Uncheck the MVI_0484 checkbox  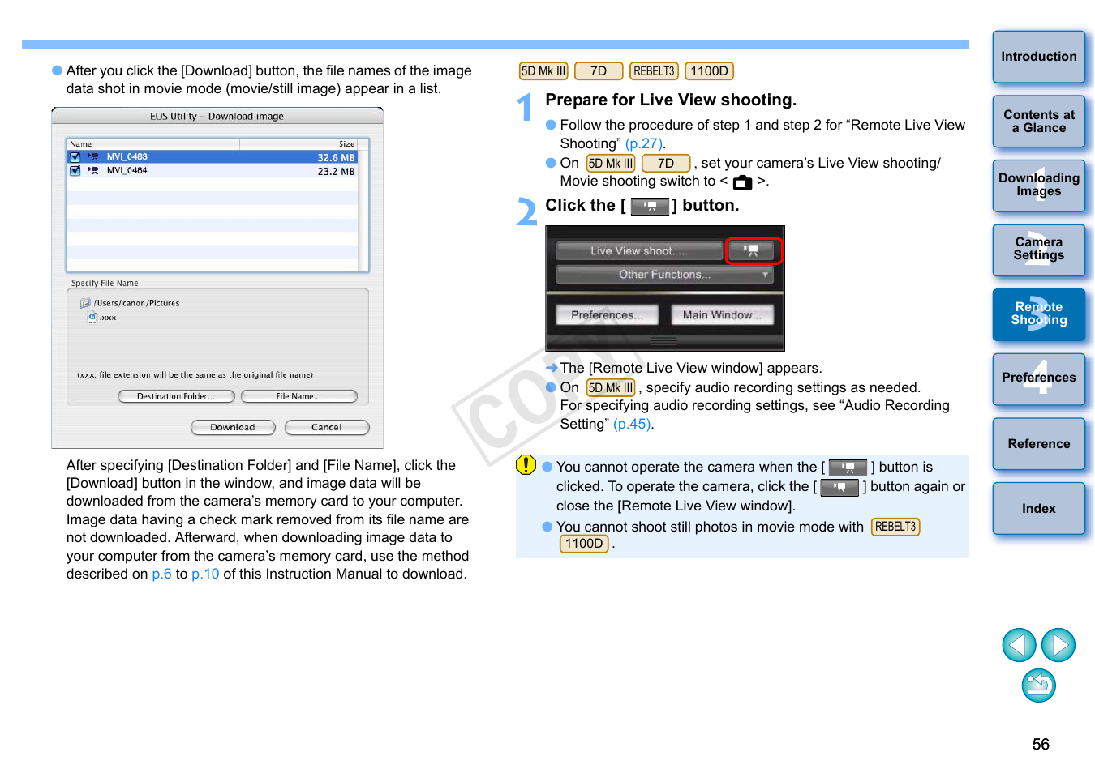coord(75,171)
